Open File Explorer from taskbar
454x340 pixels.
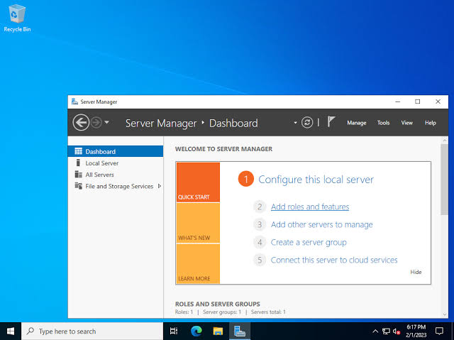click(x=218, y=331)
